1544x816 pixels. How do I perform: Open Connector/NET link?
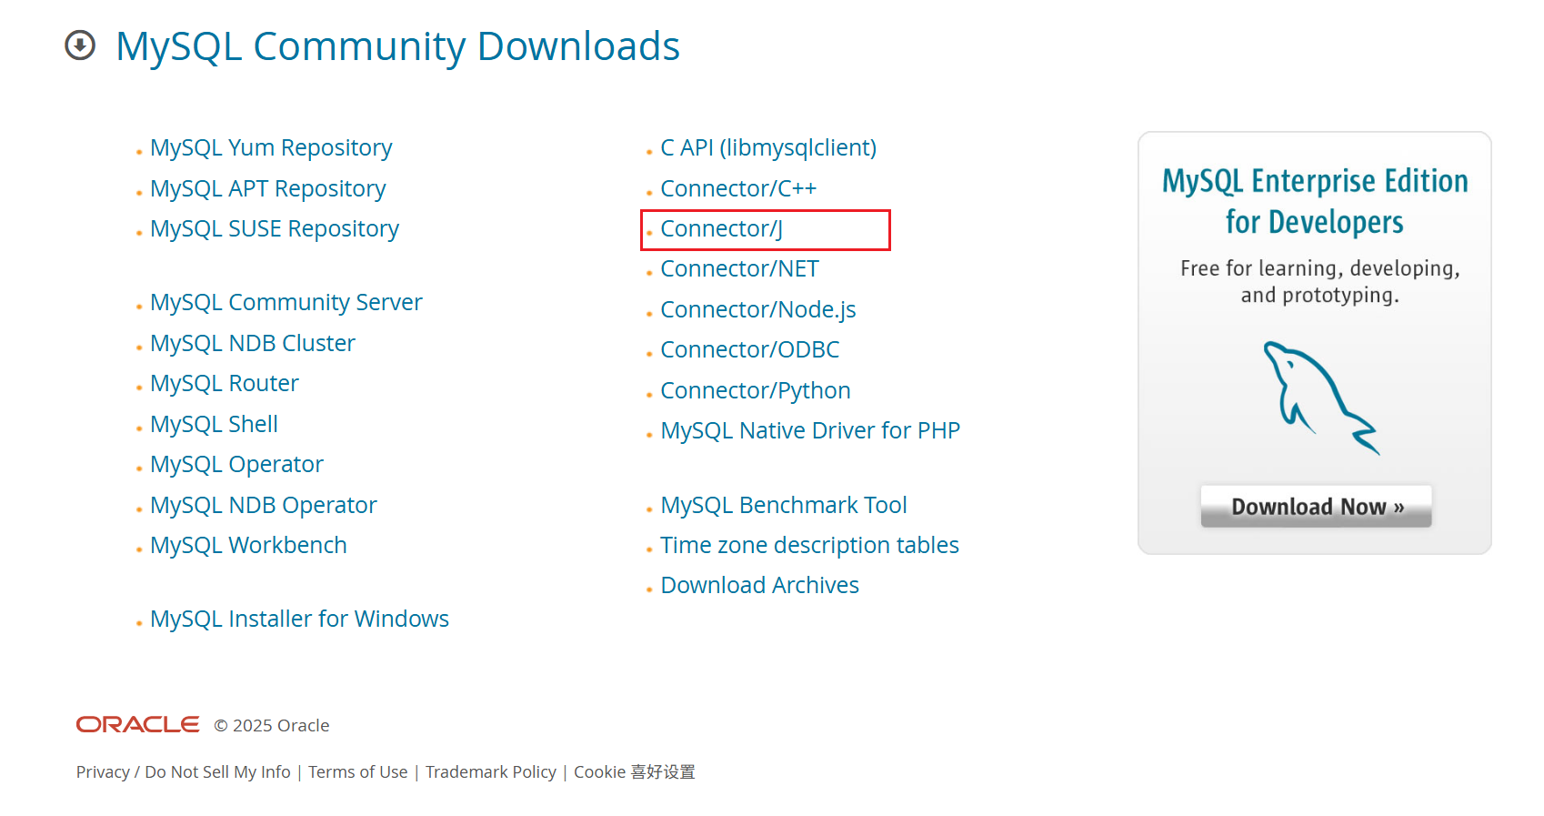pos(740,268)
